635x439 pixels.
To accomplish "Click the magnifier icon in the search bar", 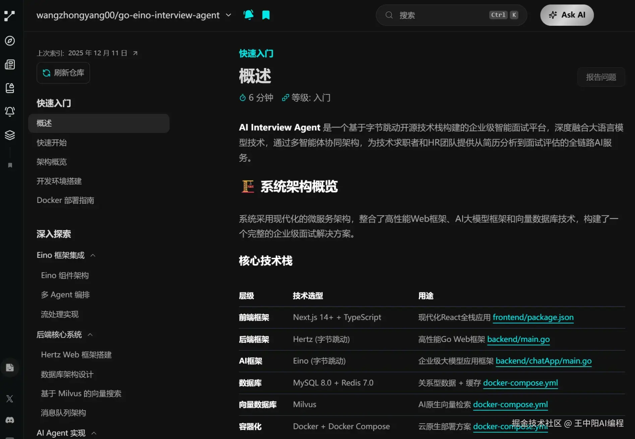I will pyautogui.click(x=389, y=15).
